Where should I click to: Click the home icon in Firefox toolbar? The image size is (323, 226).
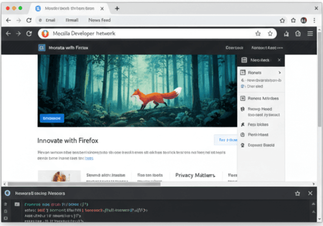click(298, 33)
